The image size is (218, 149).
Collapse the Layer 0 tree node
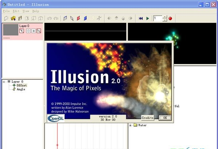click(x=4, y=82)
